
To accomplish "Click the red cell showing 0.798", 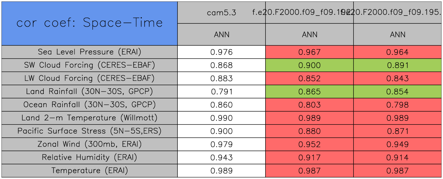I will (398, 105).
